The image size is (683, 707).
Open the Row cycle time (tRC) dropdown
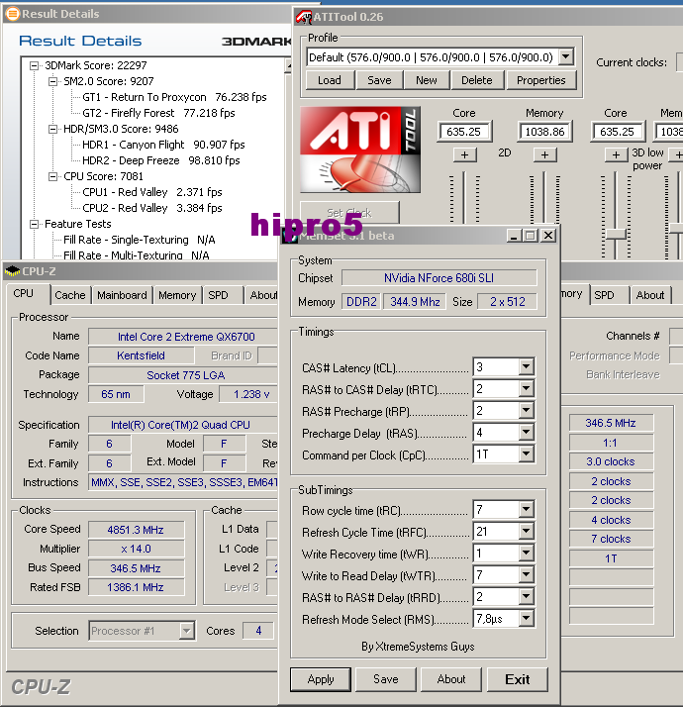526,510
